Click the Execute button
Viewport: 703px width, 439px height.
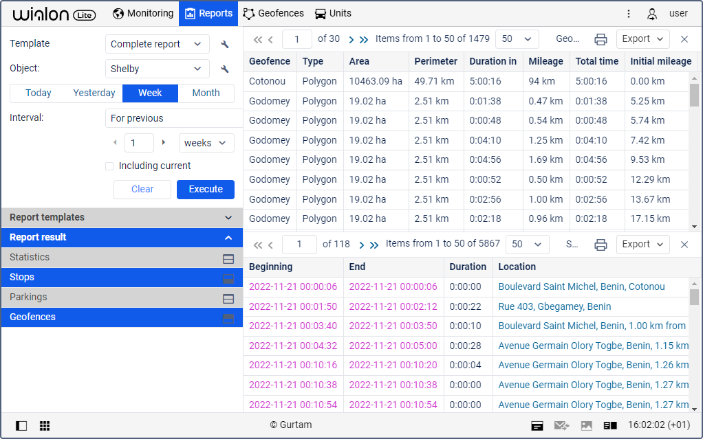(206, 190)
